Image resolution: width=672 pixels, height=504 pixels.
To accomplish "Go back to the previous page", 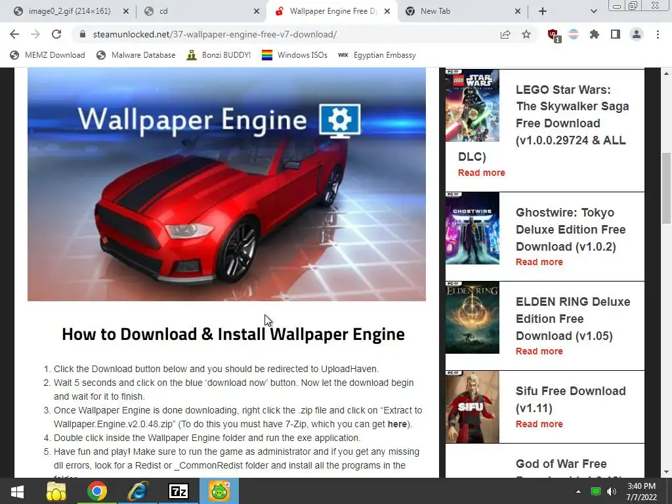I will pyautogui.click(x=14, y=34).
